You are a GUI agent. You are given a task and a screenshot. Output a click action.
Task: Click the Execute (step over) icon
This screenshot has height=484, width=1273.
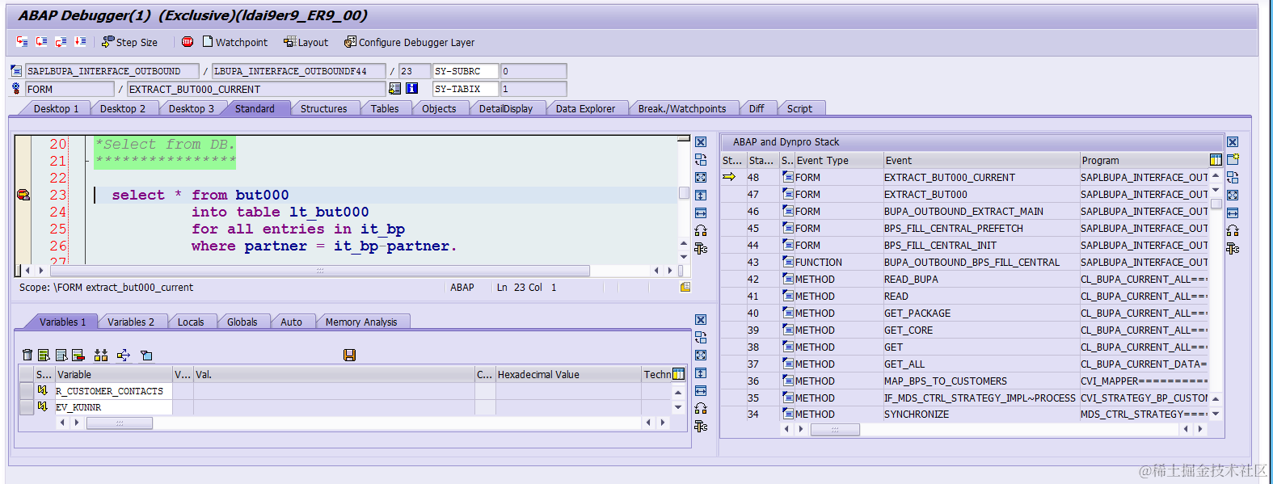point(41,41)
